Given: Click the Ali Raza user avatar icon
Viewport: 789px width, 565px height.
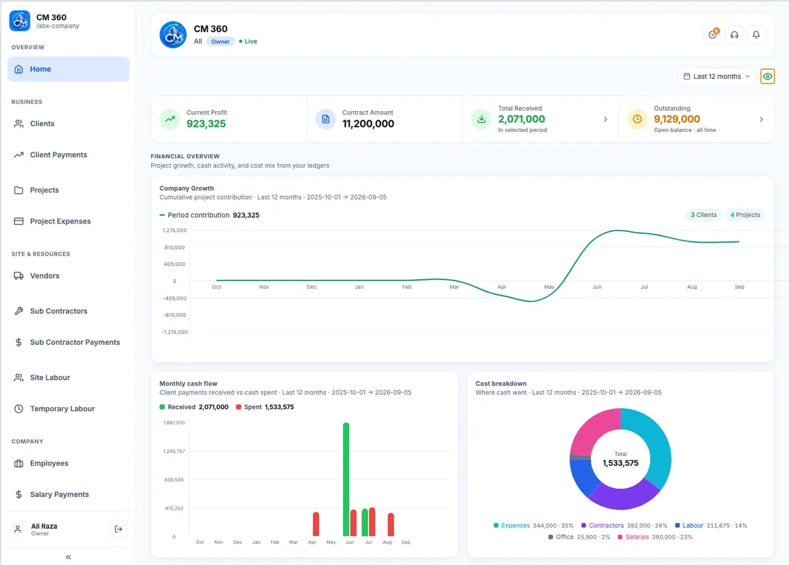Looking at the screenshot, I should coord(18,529).
